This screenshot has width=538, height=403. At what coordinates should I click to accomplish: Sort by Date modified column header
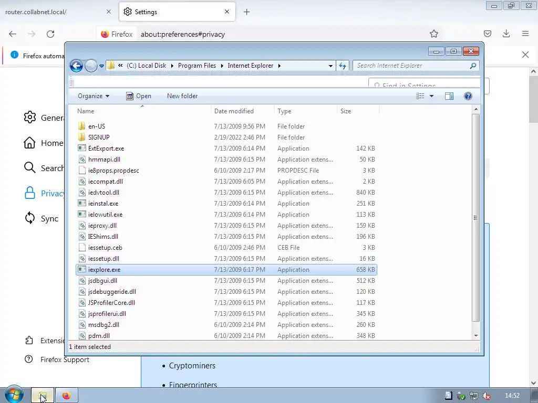pyautogui.click(x=242, y=111)
